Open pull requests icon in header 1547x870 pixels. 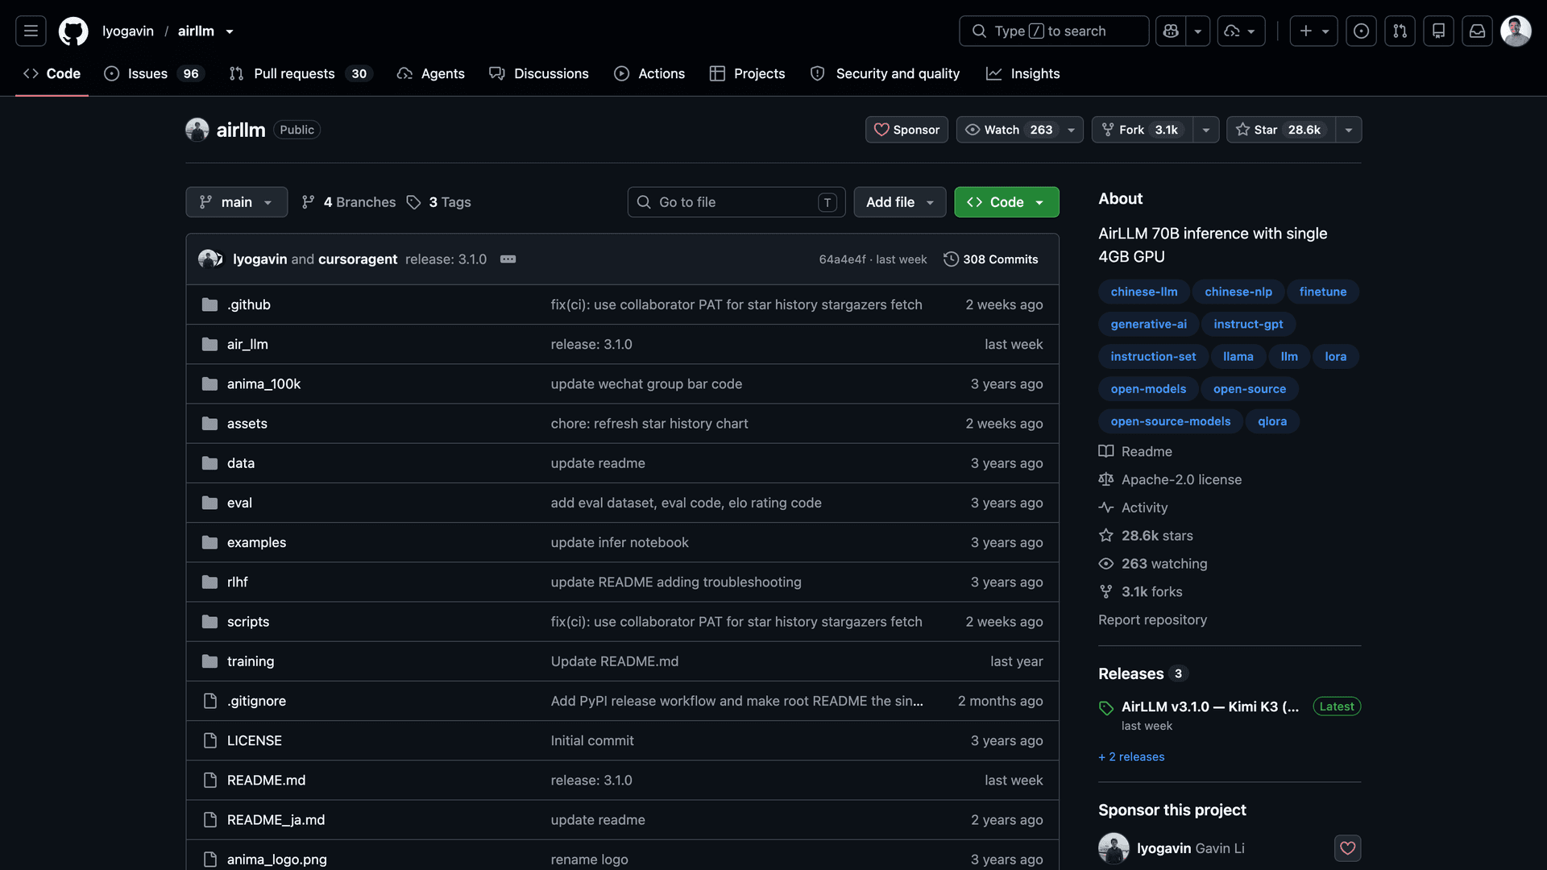1400,31
